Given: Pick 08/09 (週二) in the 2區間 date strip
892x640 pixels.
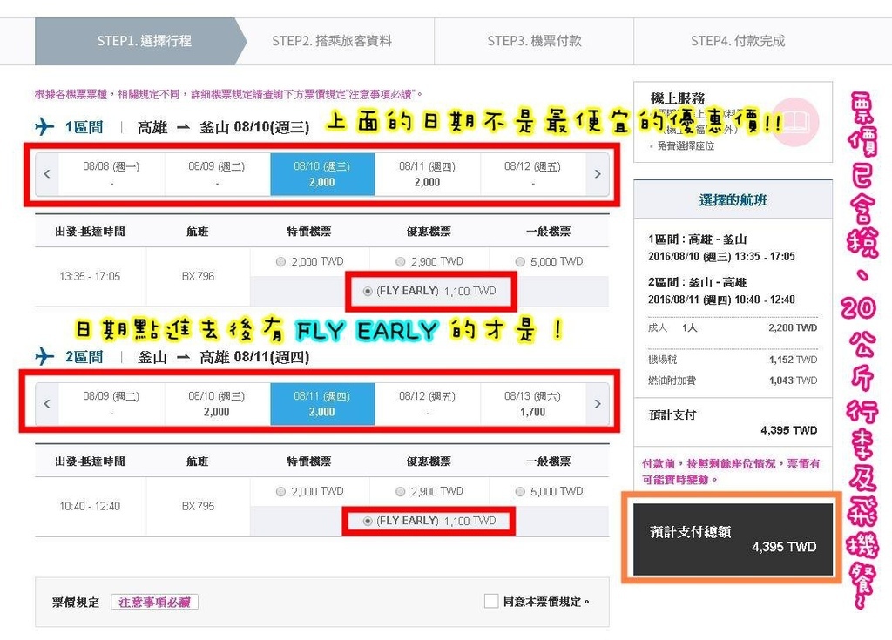Looking at the screenshot, I should tap(111, 404).
